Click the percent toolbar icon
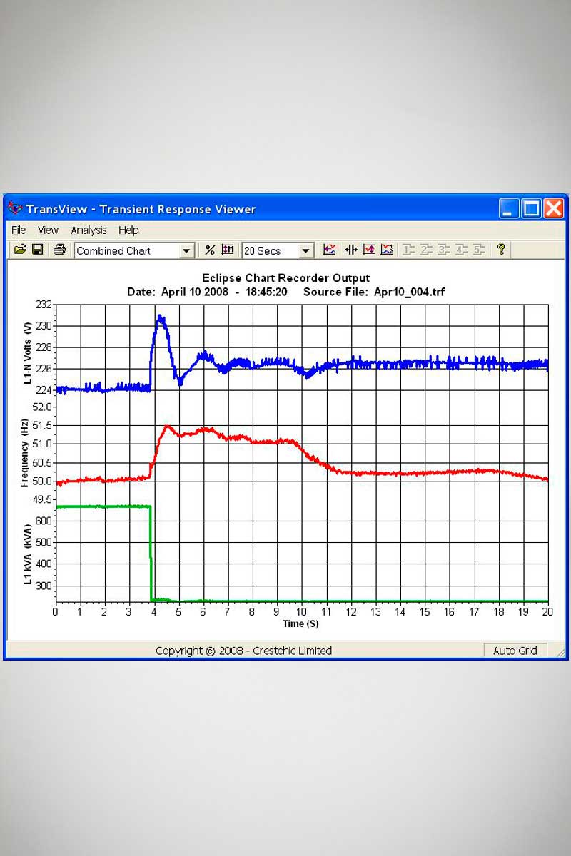 point(210,250)
